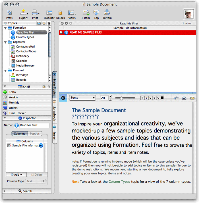Viewport: 199px width, 203px height.
Task: Click the font size field showing 20
Action: click(x=104, y=98)
